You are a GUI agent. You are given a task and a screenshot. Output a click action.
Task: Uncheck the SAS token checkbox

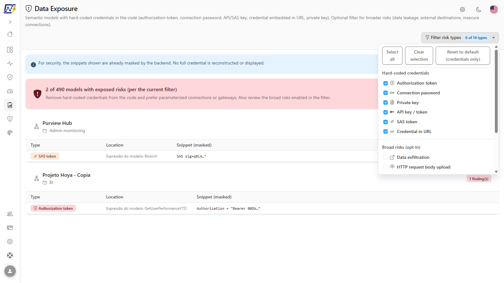tap(386, 122)
